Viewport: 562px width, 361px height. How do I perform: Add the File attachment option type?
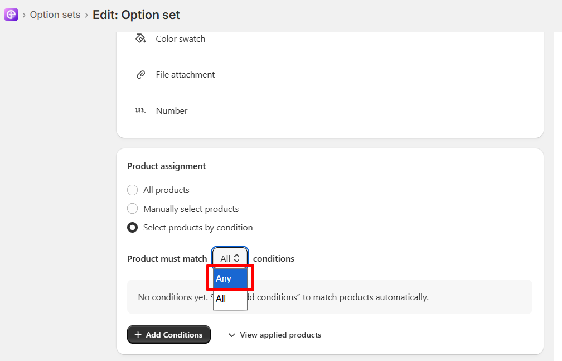coord(185,74)
